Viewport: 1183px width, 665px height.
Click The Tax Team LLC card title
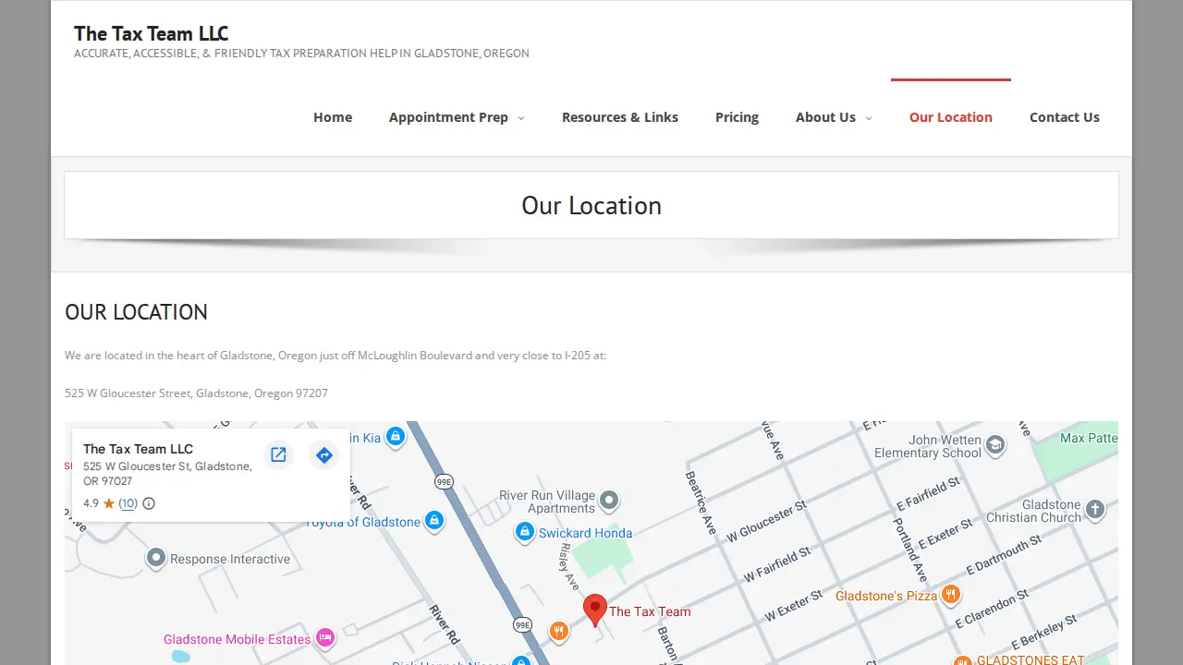click(138, 449)
